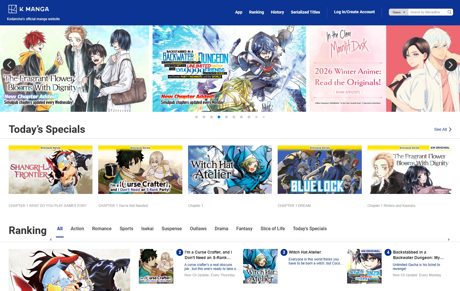This screenshot has height=291, width=460.
Task: Select the Fantasy ranking tab
Action: tap(244, 228)
